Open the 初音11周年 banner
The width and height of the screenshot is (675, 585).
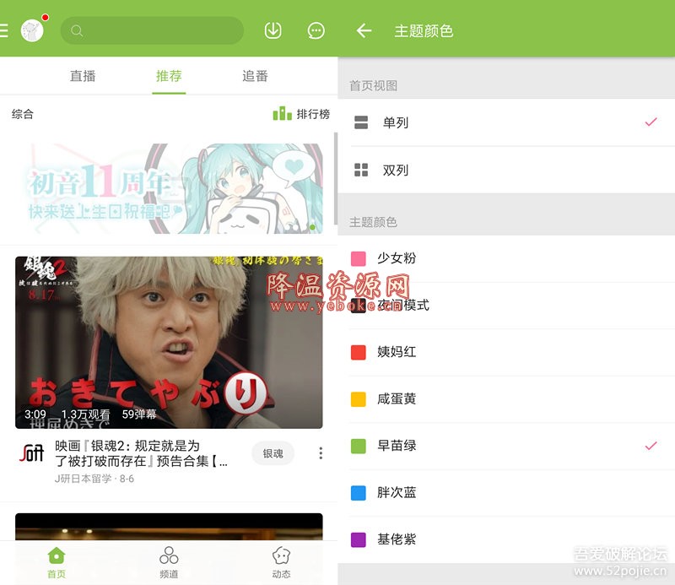click(170, 189)
